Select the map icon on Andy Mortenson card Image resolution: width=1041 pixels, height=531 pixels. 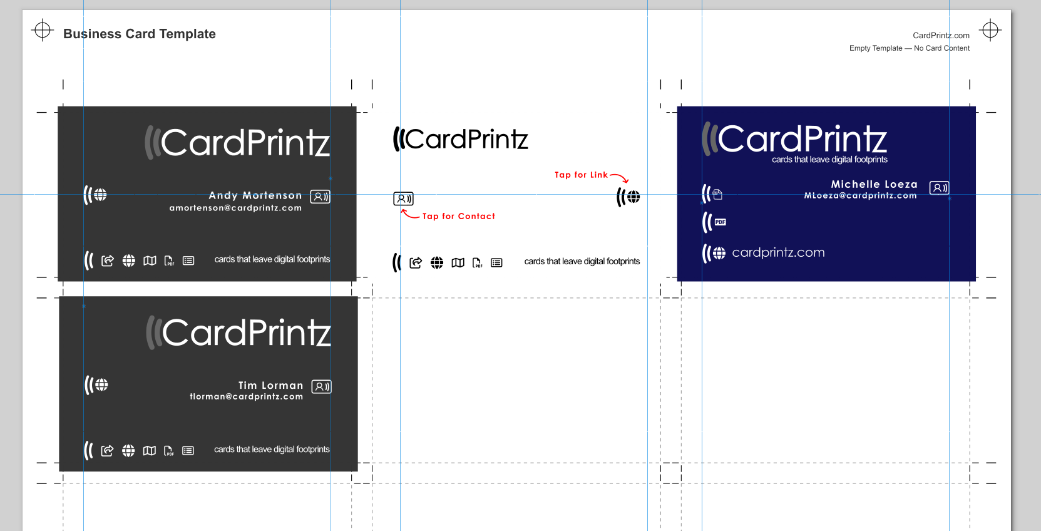click(150, 260)
